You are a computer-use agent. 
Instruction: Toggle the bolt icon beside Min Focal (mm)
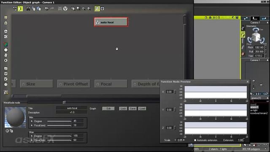point(32,125)
